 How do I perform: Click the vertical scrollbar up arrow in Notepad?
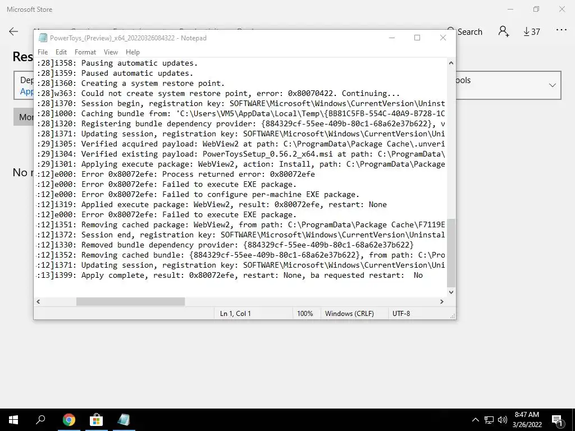[x=451, y=63]
